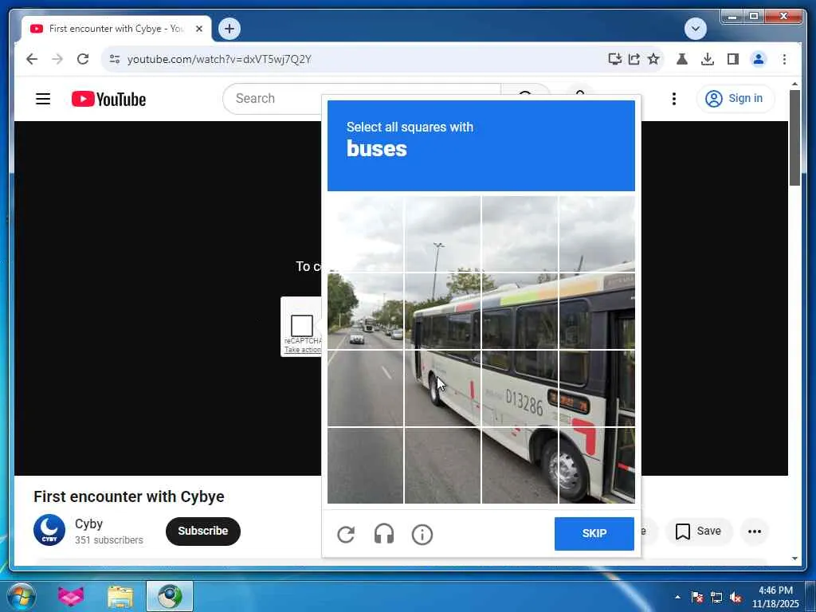Screen dimensions: 816x612
Task: Open Action Center flag tray icon
Action: (x=696, y=597)
